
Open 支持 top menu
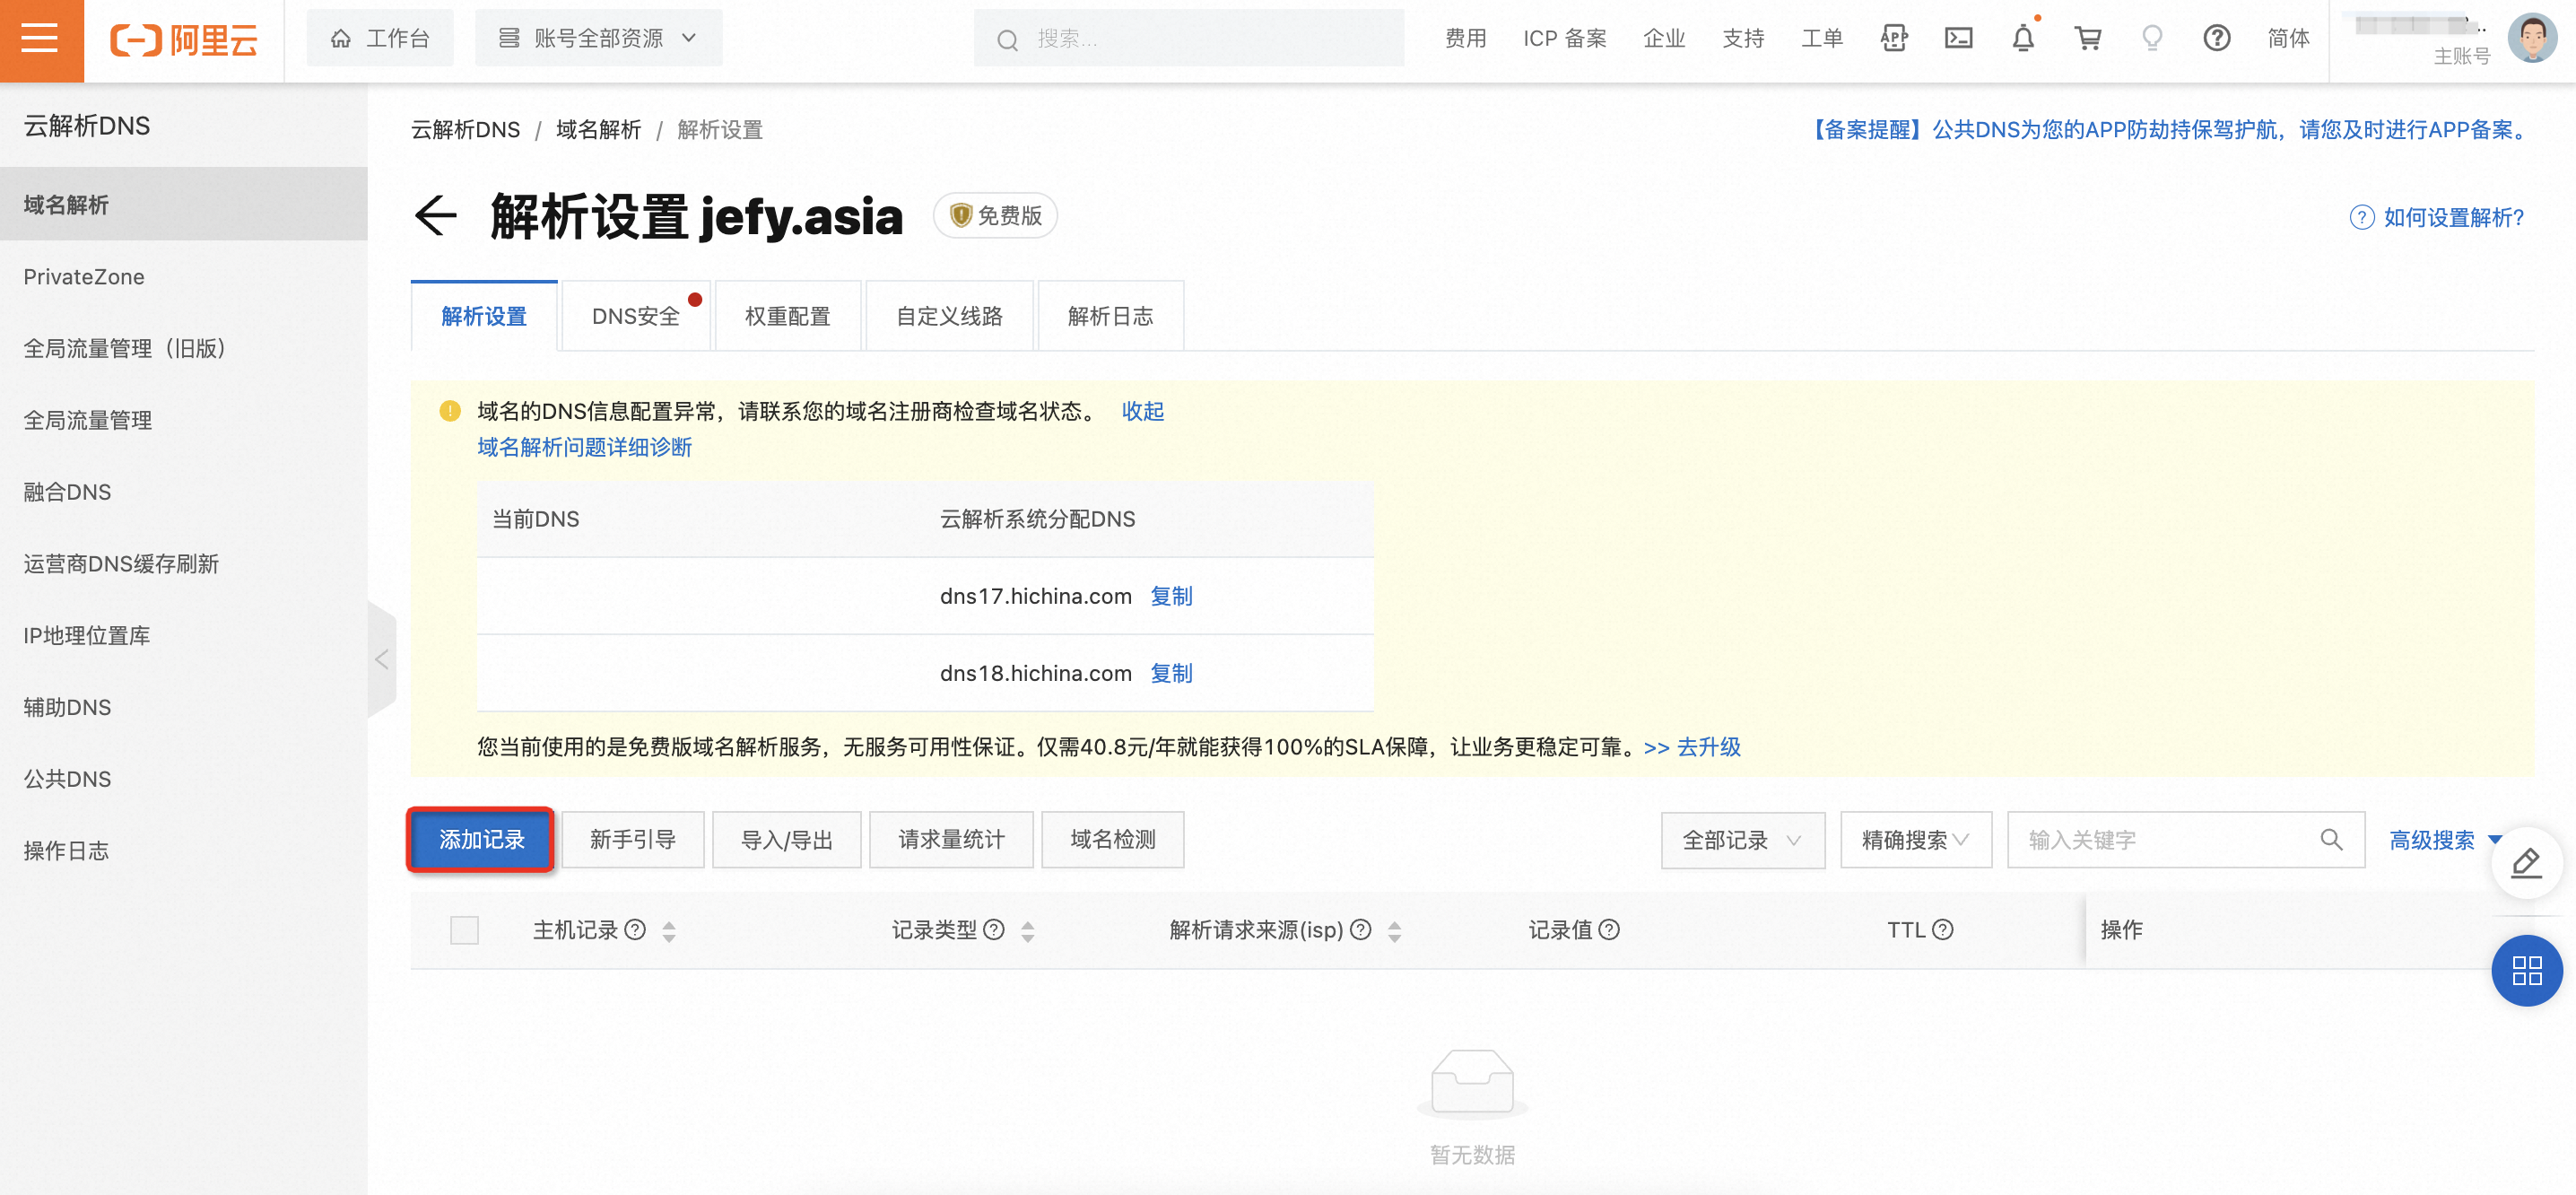pyautogui.click(x=1743, y=39)
